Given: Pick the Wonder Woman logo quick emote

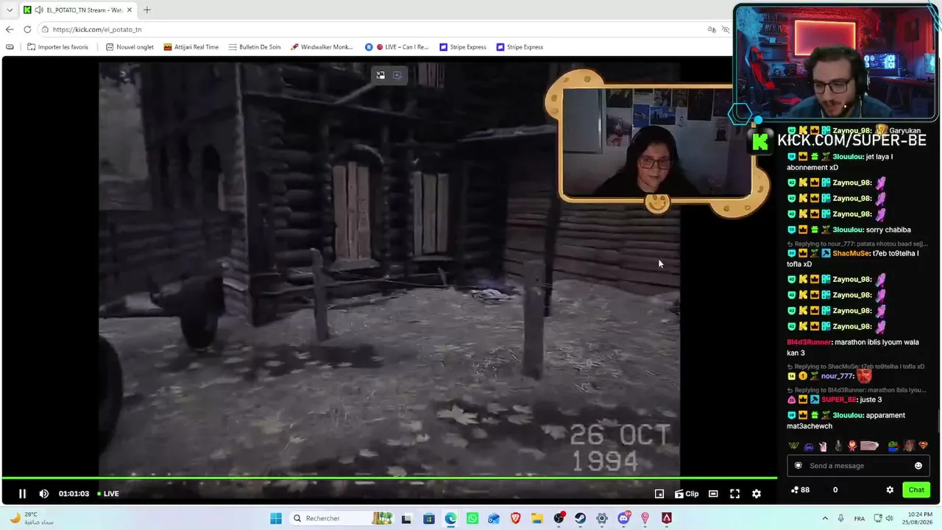Looking at the screenshot, I should pyautogui.click(x=793, y=446).
